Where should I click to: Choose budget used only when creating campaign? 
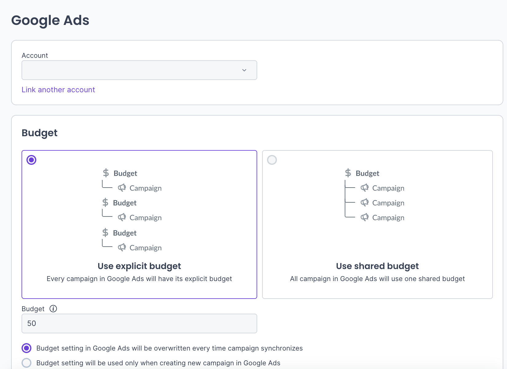[x=27, y=363]
